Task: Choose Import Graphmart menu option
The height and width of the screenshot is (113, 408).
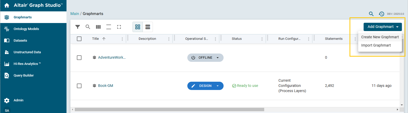Action: point(376,45)
